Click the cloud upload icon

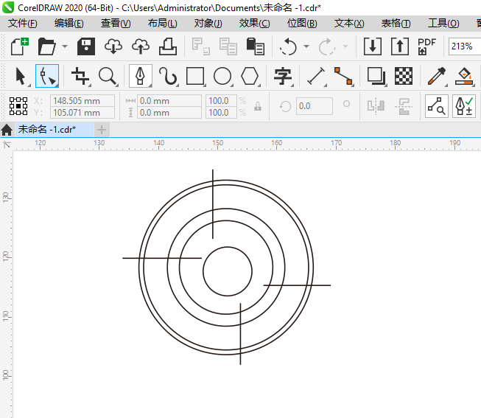point(141,46)
